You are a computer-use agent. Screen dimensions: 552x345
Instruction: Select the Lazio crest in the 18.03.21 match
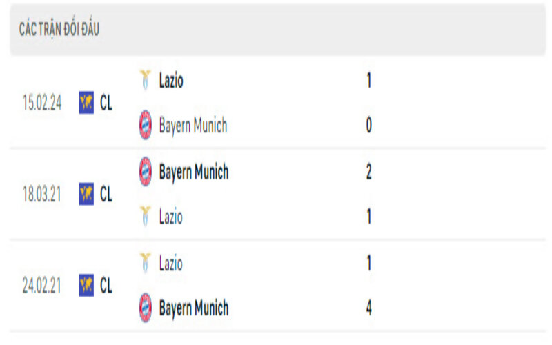145,217
